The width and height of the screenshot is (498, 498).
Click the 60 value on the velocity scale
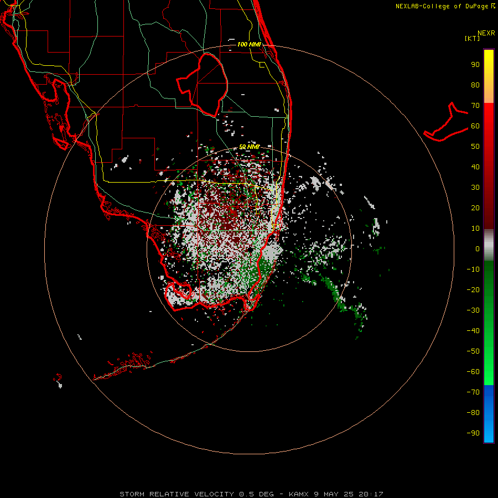(x=475, y=126)
